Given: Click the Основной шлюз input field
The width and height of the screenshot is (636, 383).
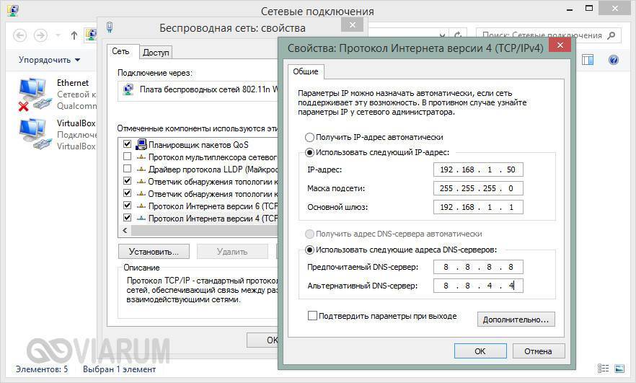Looking at the screenshot, I should point(478,207).
